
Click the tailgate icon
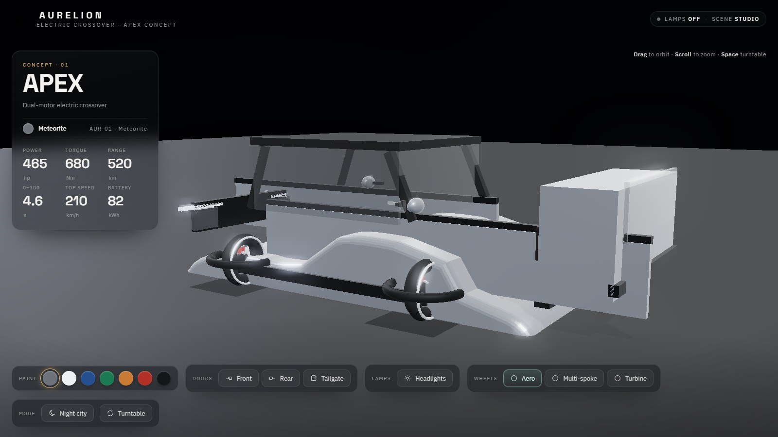[314, 378]
